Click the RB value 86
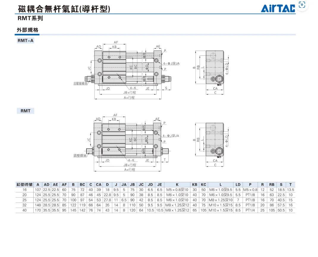This screenshot has height=257, width=318. [x=272, y=205]
